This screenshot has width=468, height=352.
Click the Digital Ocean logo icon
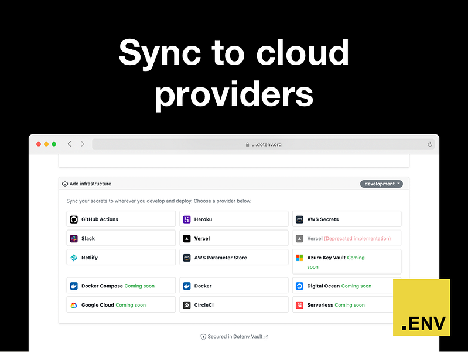tap(299, 286)
